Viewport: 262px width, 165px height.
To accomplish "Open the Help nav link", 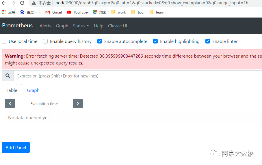I will point(99,26).
